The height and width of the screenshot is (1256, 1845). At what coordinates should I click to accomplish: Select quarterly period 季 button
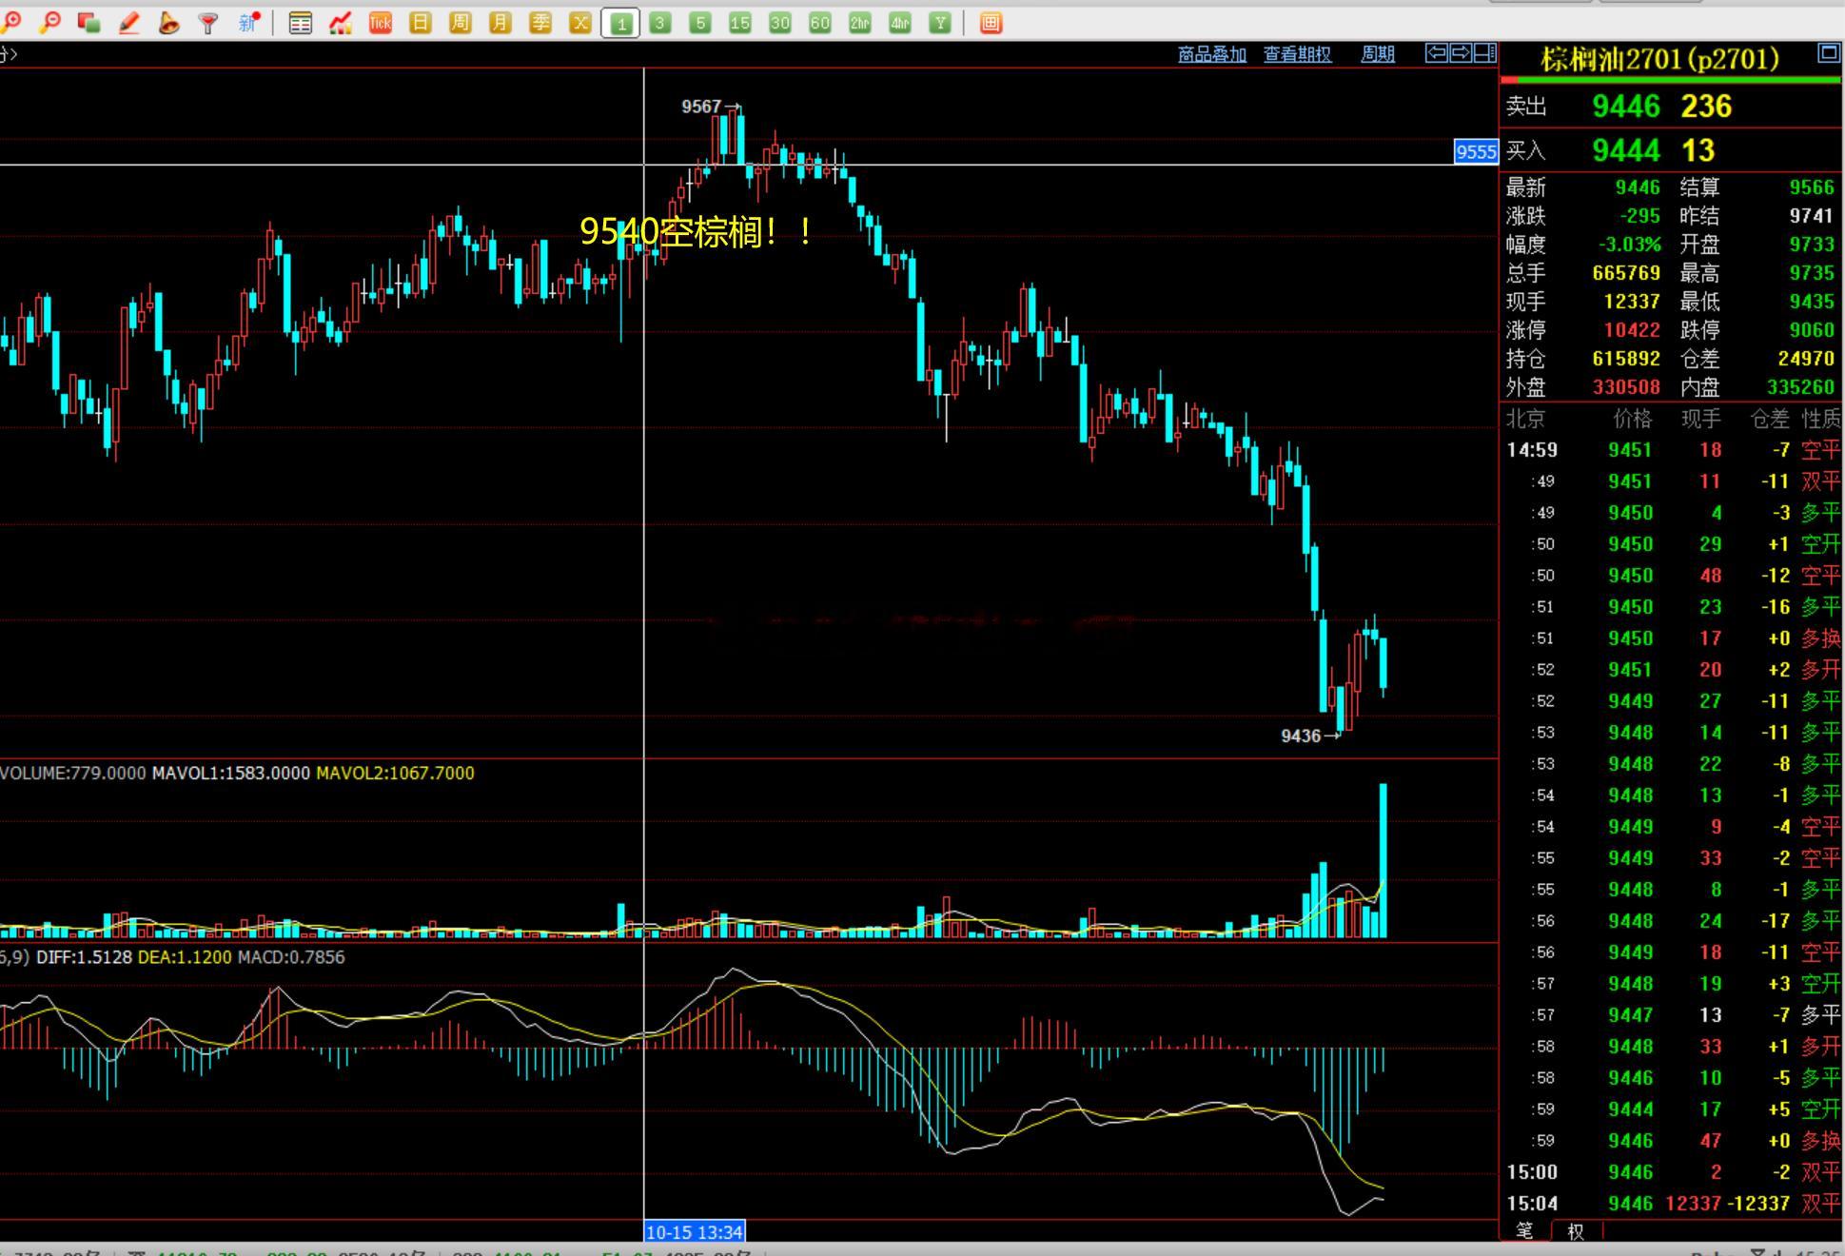pyautogui.click(x=540, y=23)
